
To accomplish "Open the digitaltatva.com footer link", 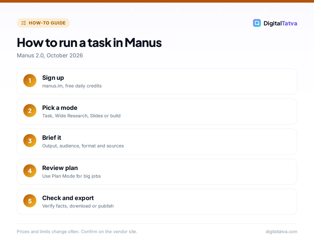I will pyautogui.click(x=281, y=232).
